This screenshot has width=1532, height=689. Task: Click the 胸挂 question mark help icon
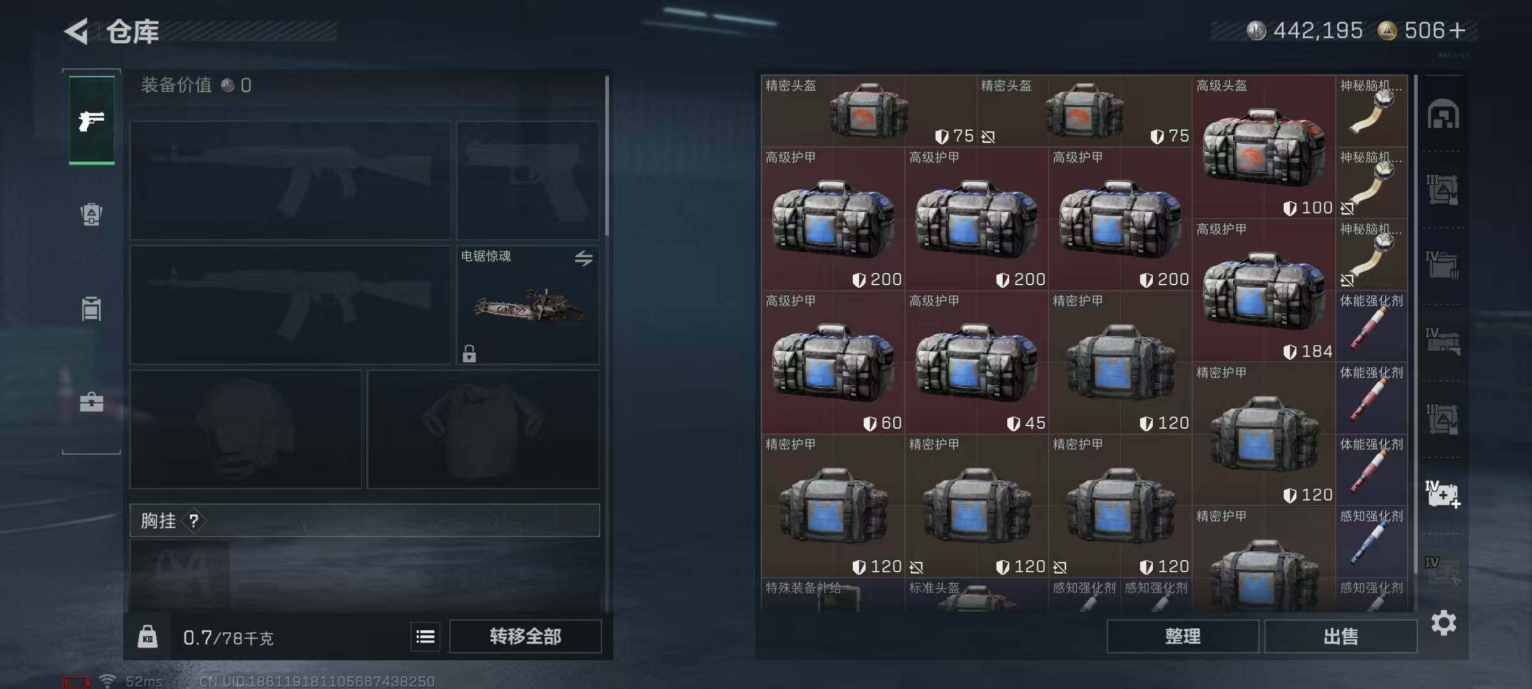pyautogui.click(x=194, y=521)
